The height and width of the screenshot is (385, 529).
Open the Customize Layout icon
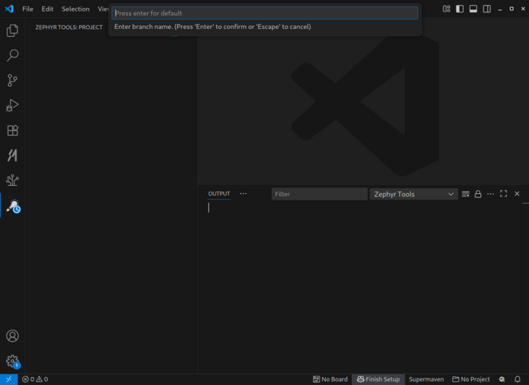click(446, 9)
